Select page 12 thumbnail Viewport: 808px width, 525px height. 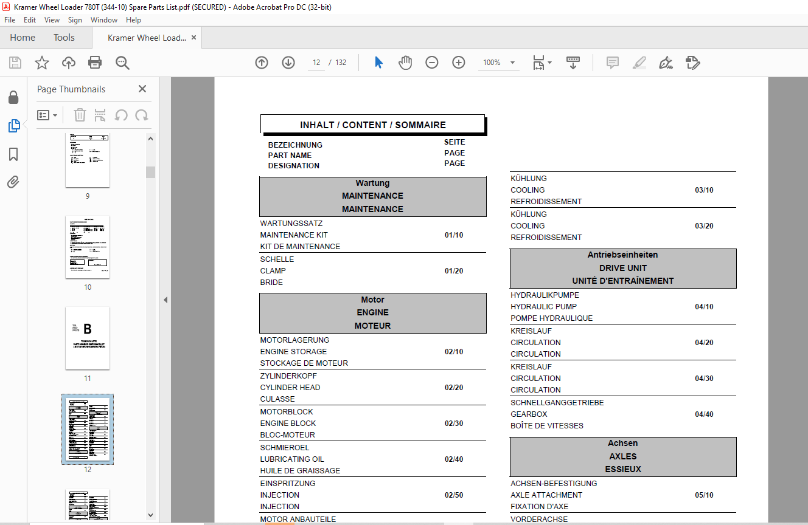88,429
